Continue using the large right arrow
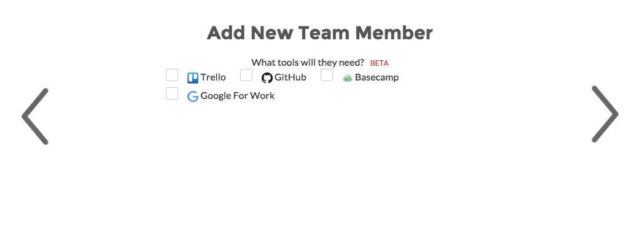Viewport: 637px width, 231px height. click(605, 114)
